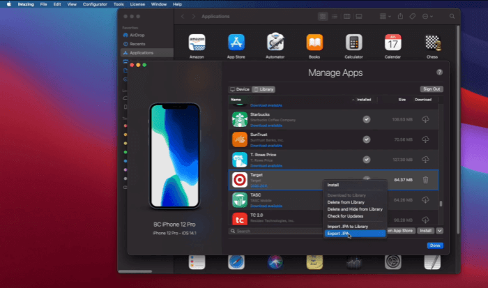Open the Configurator menu
This screenshot has height=288, width=488.
pos(95,4)
